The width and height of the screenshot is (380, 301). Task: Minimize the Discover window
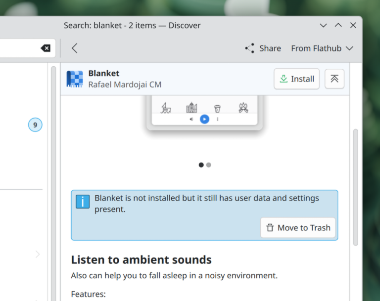(323, 25)
